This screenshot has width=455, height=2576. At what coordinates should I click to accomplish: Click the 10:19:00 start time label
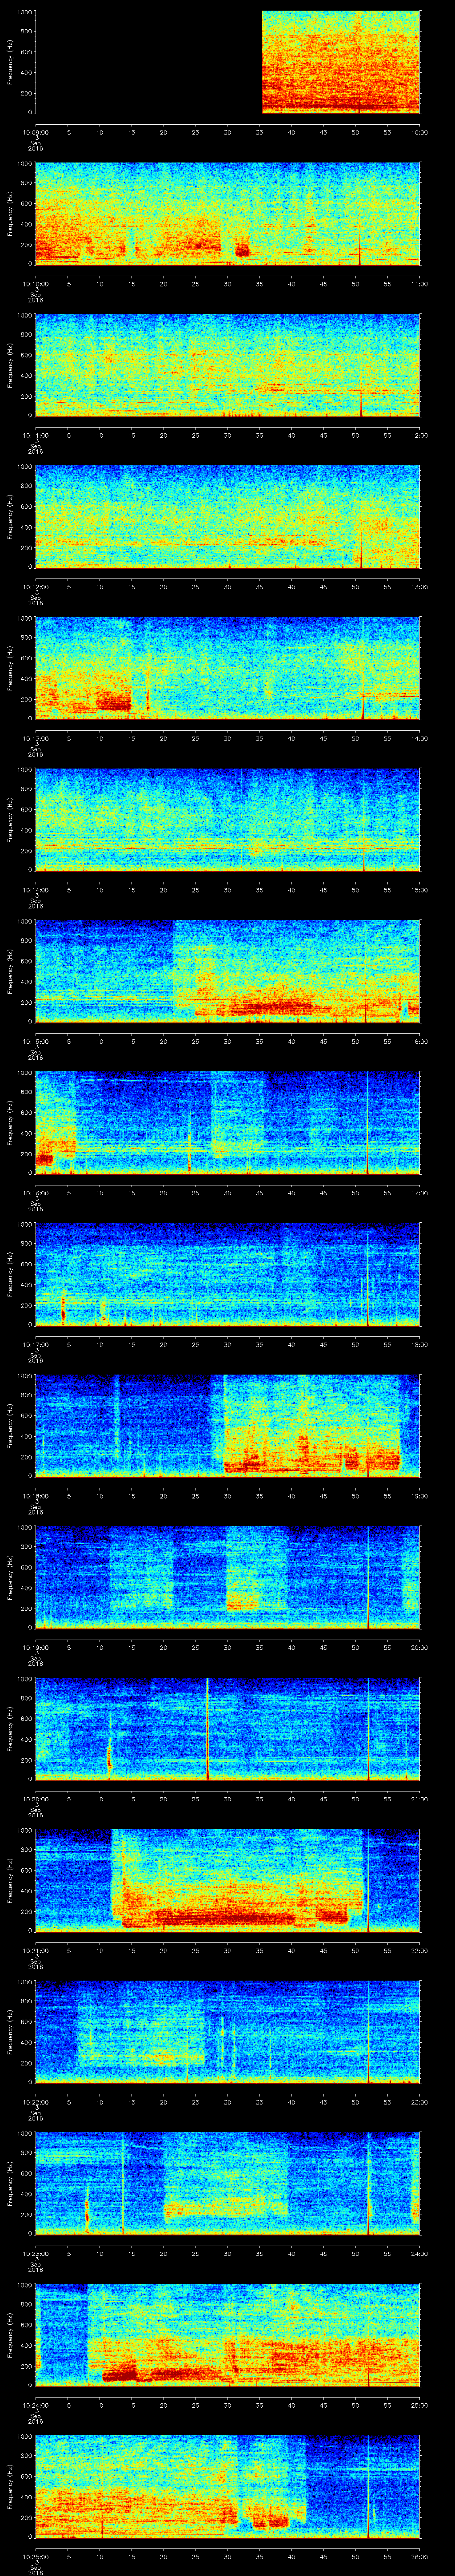click(35, 1647)
